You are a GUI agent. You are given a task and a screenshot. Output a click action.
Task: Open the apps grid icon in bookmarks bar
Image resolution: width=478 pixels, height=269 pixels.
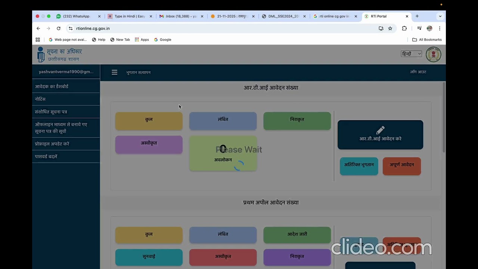tap(38, 40)
